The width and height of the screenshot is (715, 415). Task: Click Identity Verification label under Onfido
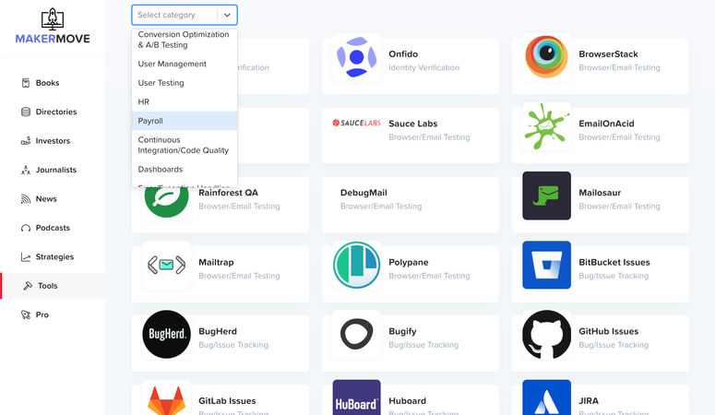pyautogui.click(x=423, y=67)
